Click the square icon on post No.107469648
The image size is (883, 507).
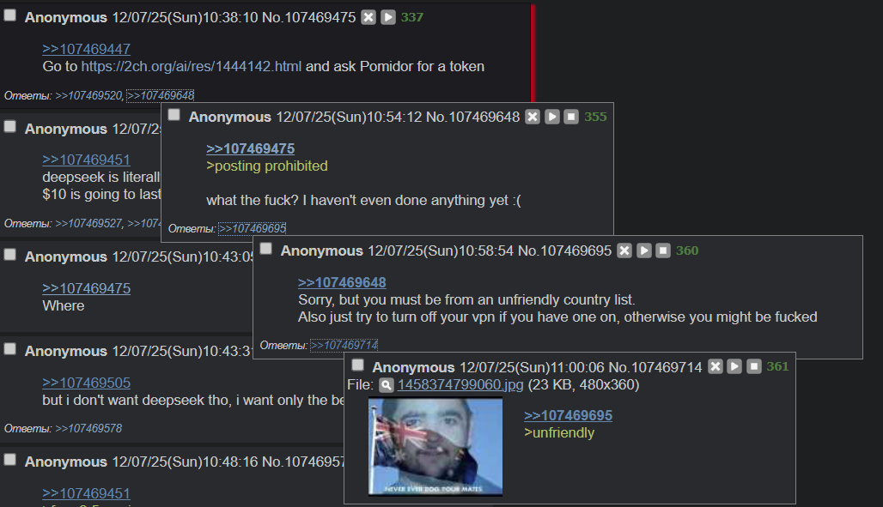pyautogui.click(x=571, y=117)
